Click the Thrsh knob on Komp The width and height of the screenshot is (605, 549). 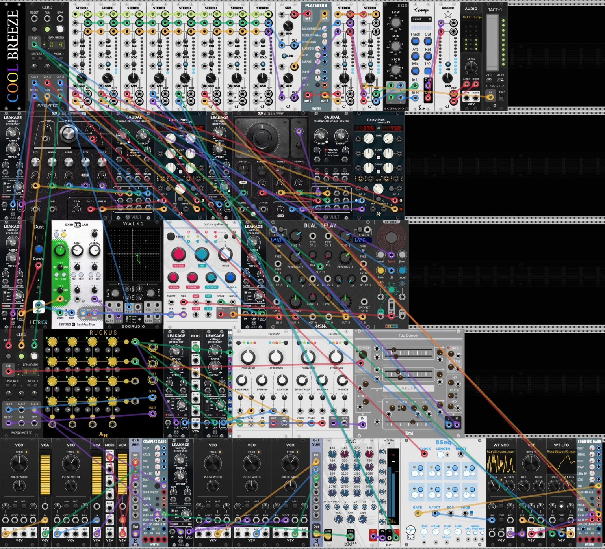tap(415, 41)
